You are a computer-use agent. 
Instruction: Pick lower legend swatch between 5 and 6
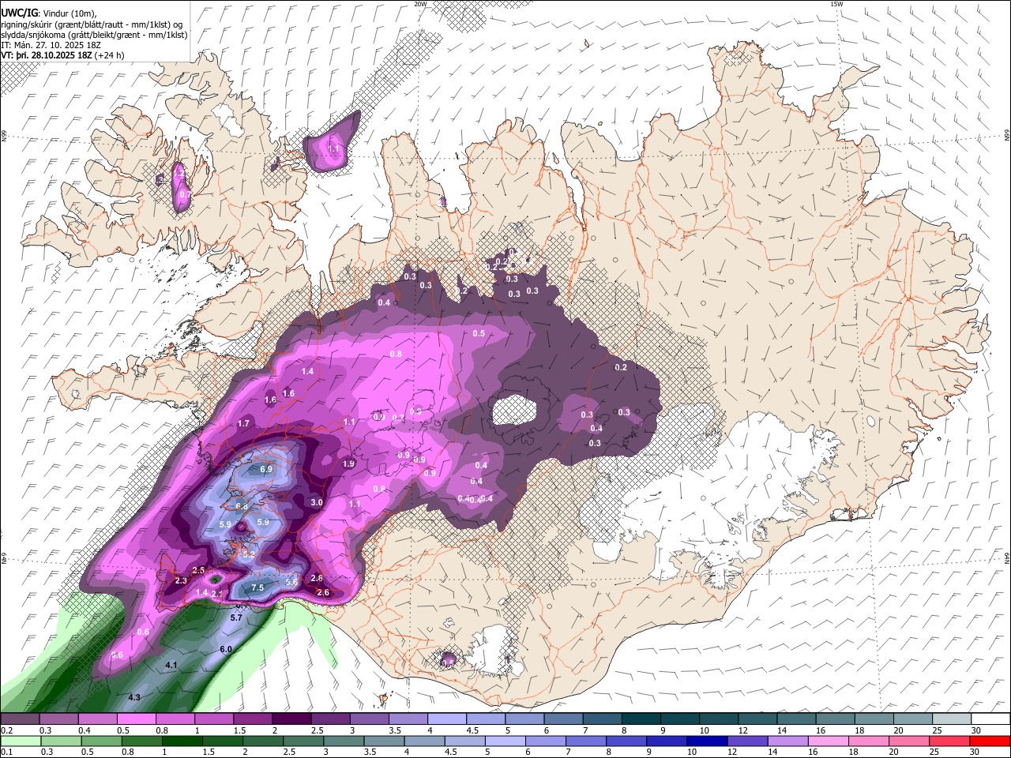coord(507,741)
